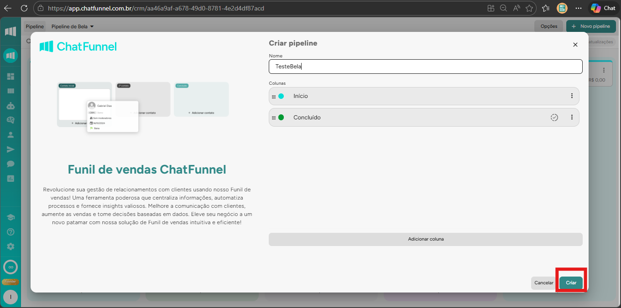621x308 pixels.
Task: Open the contacts person icon in sidebar
Action: [x=10, y=135]
